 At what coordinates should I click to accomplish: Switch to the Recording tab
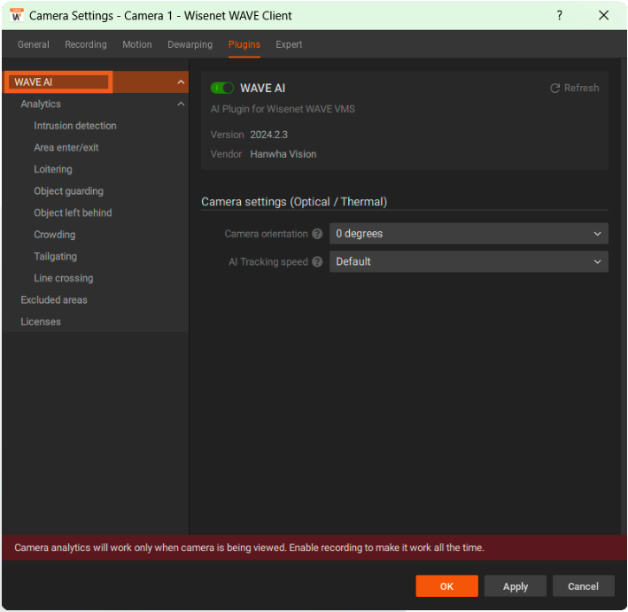tap(86, 44)
